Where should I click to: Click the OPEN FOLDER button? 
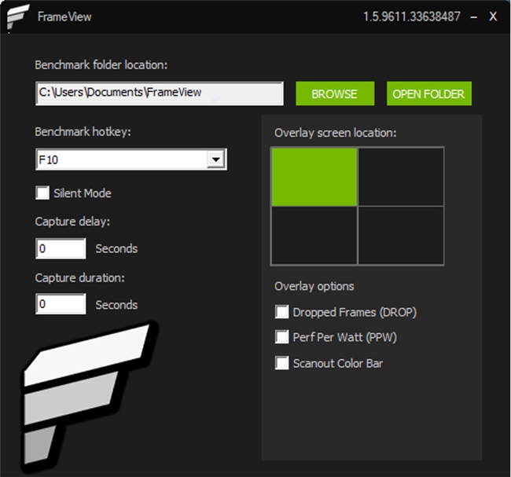point(428,94)
